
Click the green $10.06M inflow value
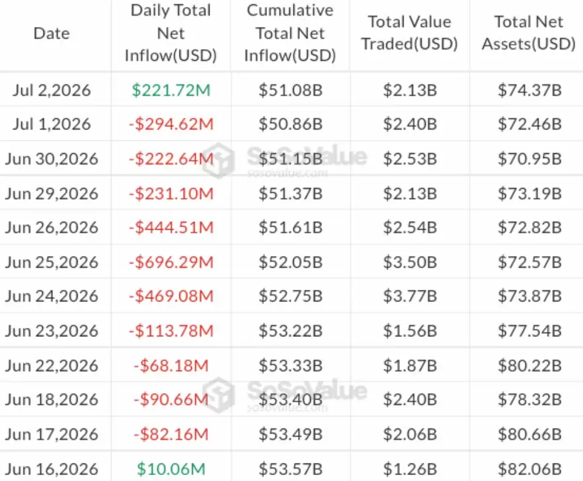pyautogui.click(x=171, y=469)
